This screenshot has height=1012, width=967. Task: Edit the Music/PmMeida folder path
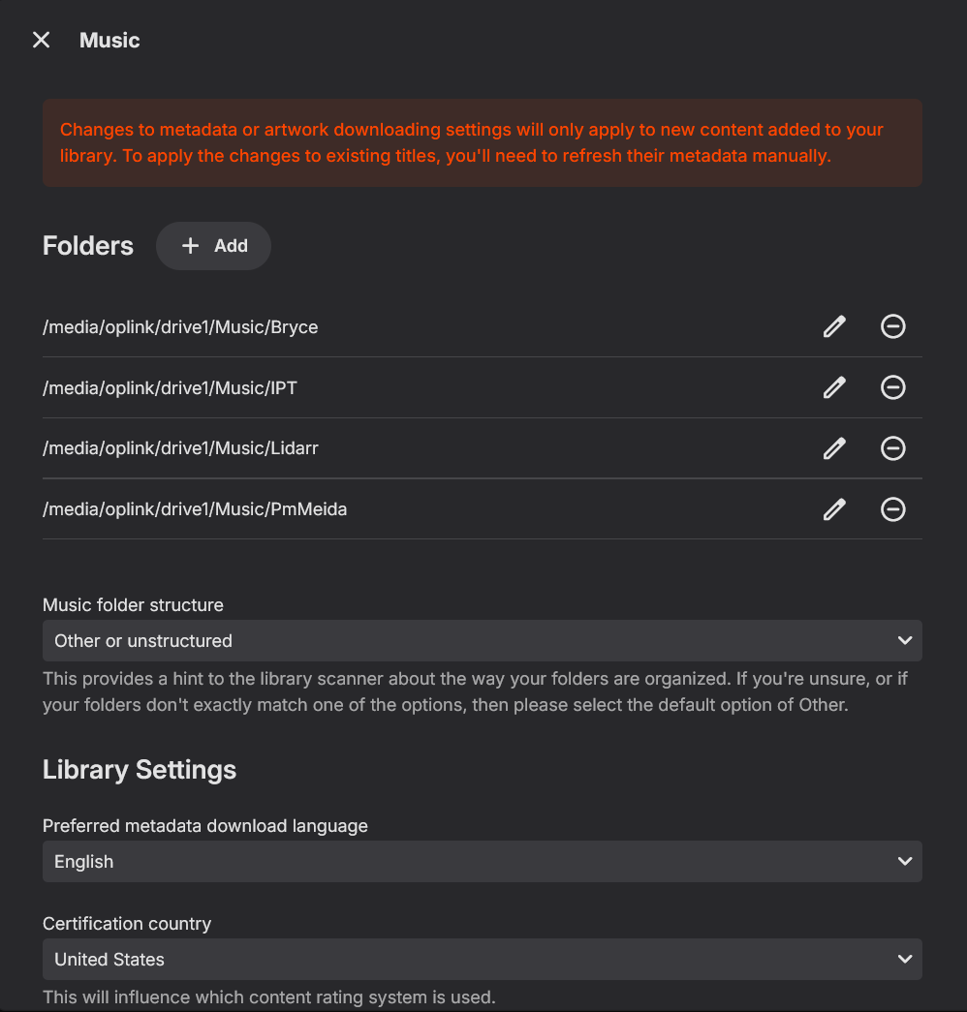point(834,509)
